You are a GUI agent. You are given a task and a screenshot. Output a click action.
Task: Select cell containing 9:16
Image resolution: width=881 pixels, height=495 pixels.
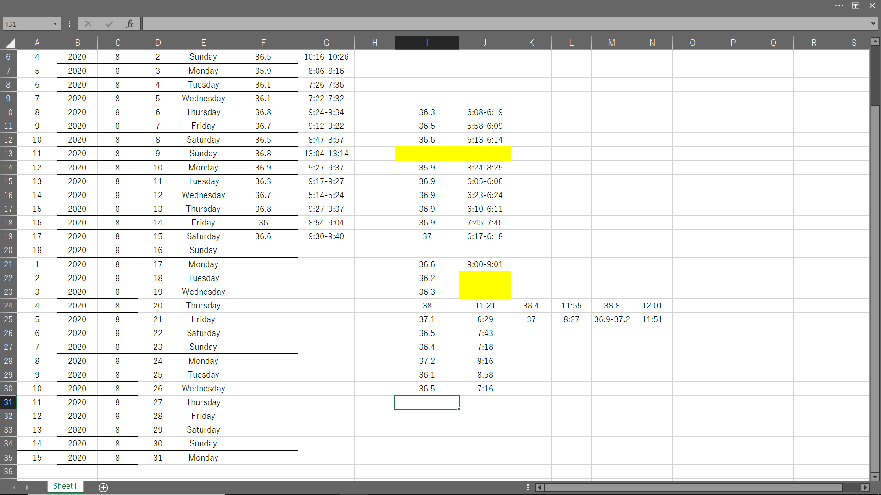pyautogui.click(x=485, y=361)
